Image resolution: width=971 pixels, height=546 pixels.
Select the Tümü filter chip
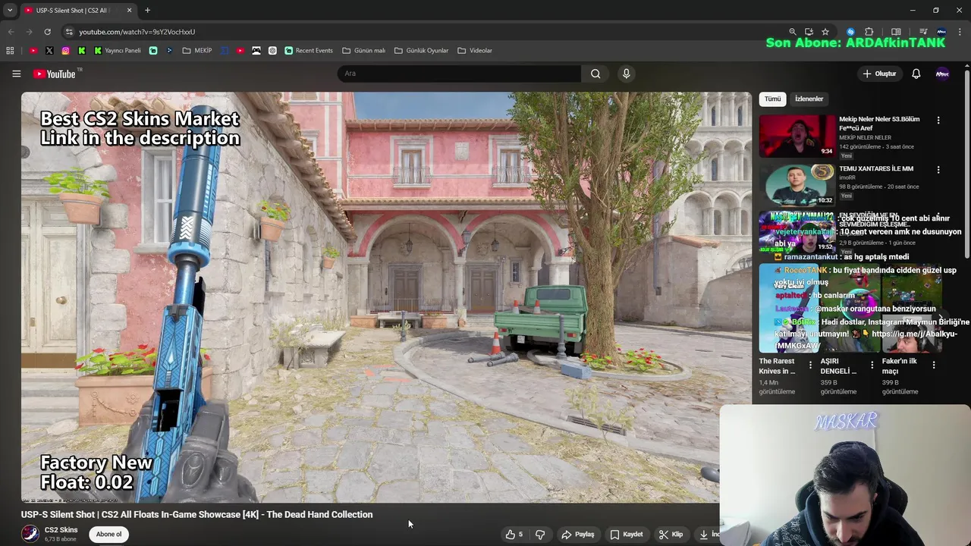pyautogui.click(x=772, y=99)
